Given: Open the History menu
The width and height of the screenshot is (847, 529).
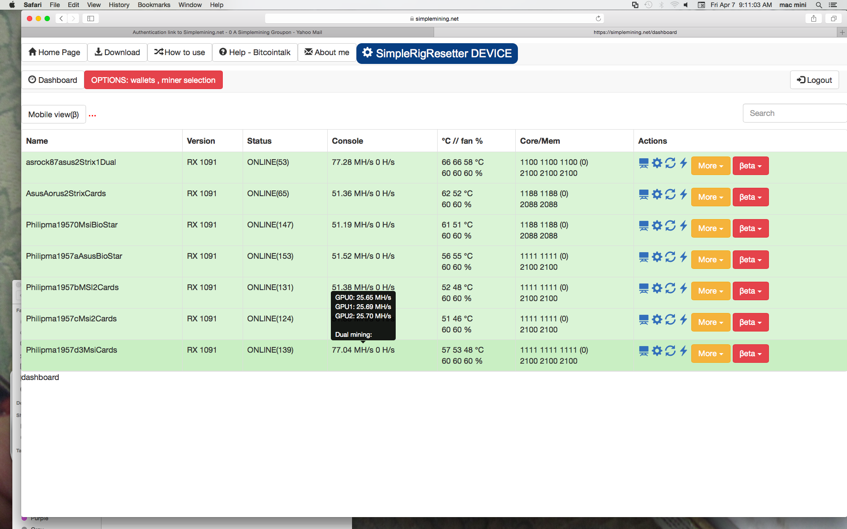Looking at the screenshot, I should 119,5.
